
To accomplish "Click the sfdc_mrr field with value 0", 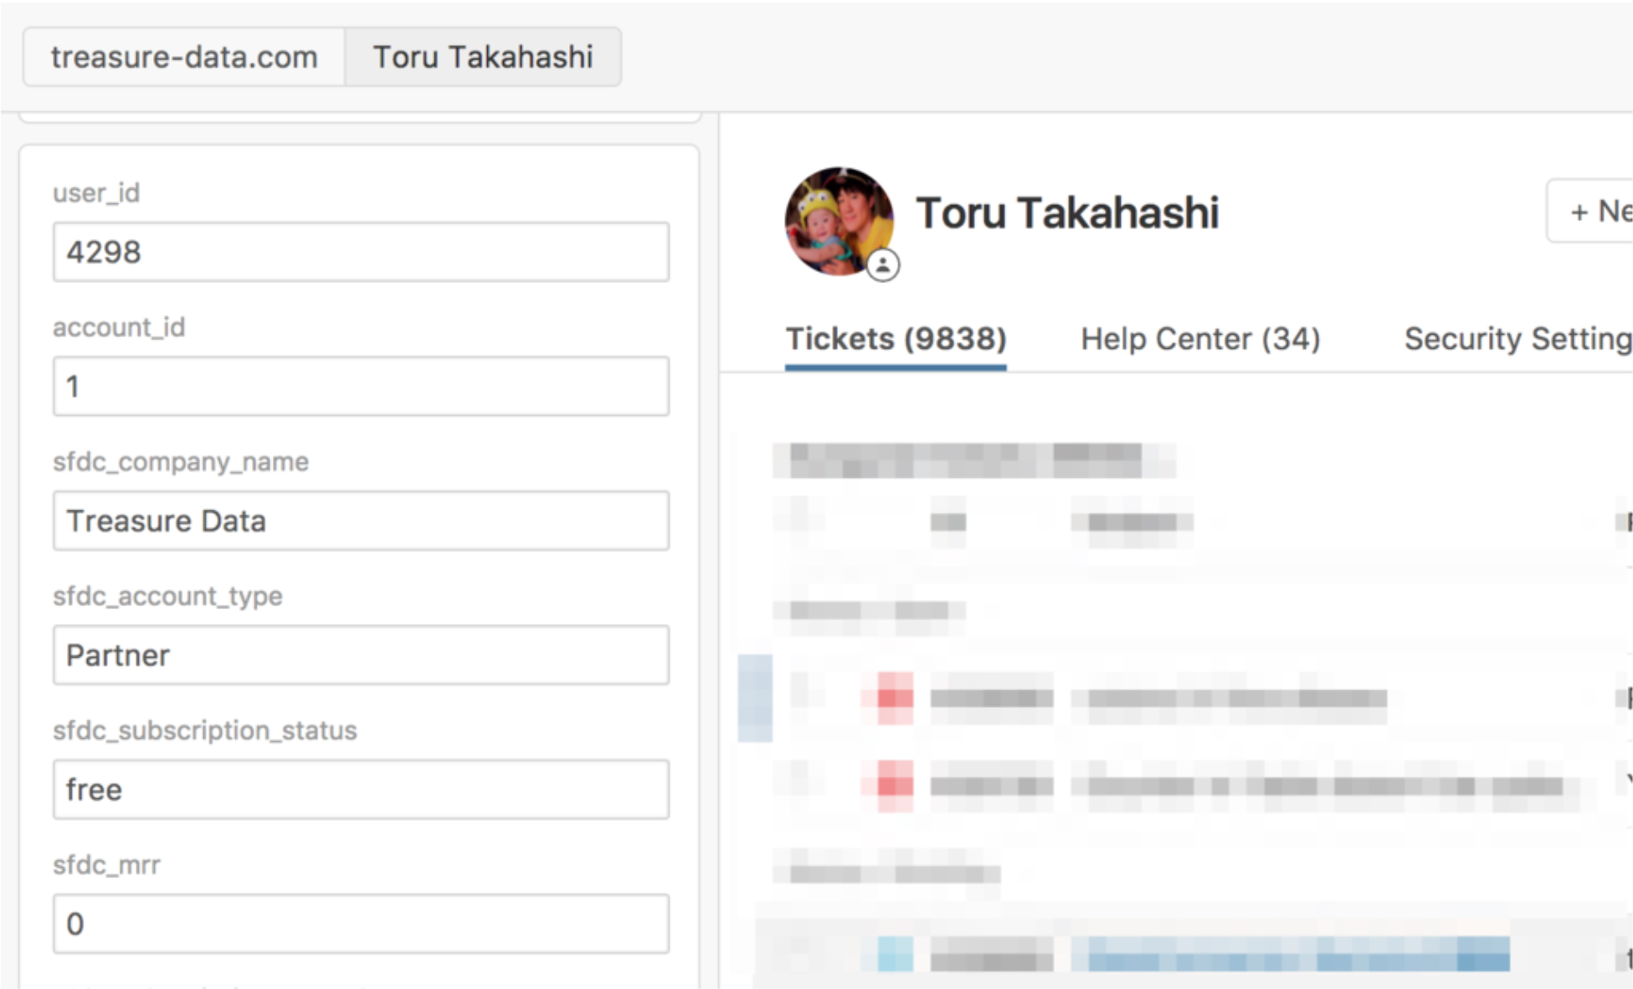I will pyautogui.click(x=361, y=924).
